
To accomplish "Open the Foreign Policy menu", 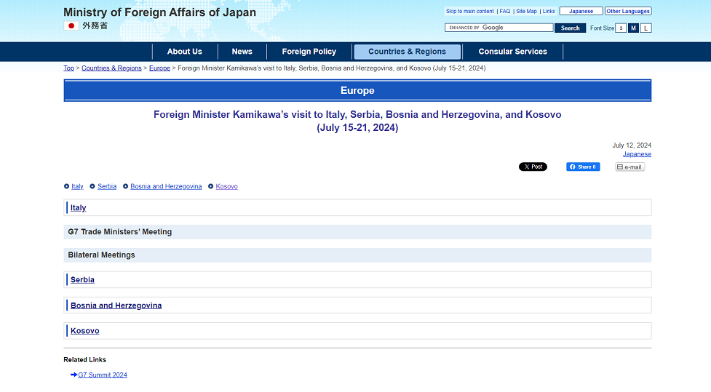I will click(x=309, y=52).
